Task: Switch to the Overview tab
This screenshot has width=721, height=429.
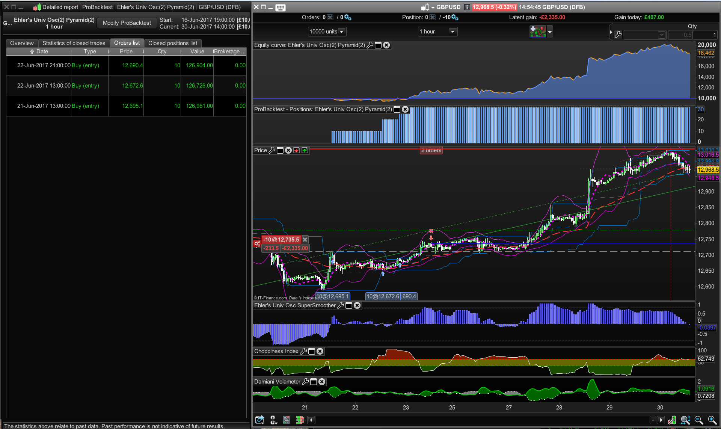Action: pos(22,43)
